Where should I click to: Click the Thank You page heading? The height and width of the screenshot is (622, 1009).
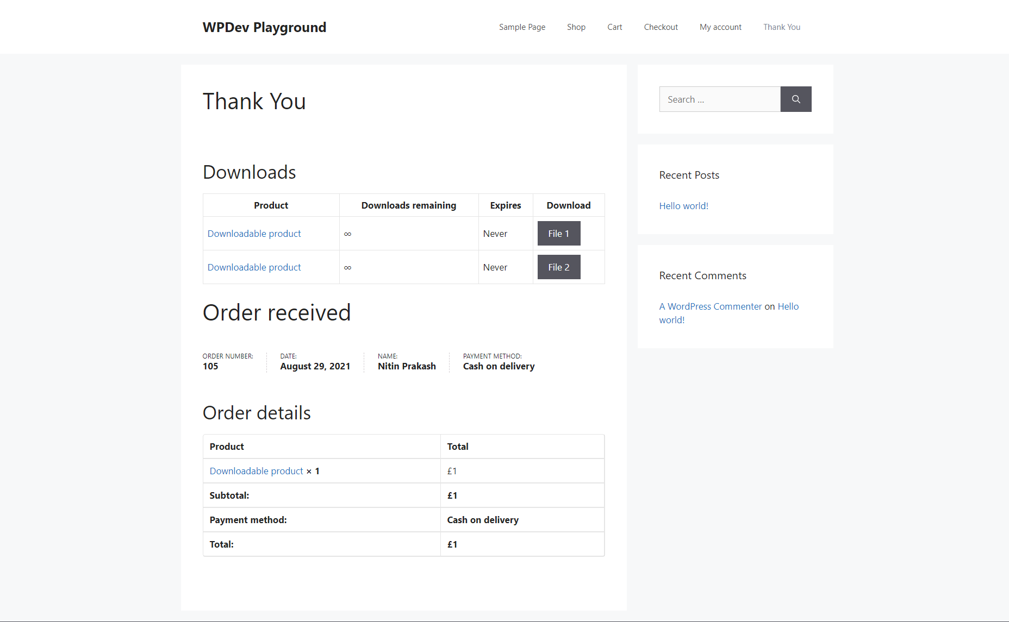pos(254,102)
